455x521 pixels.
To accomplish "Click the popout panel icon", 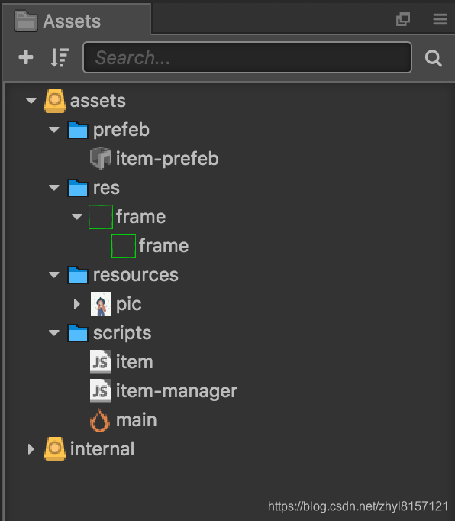I will tap(403, 19).
